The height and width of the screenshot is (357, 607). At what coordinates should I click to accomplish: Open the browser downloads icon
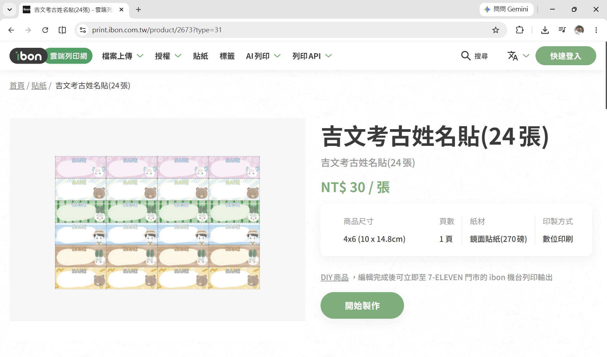[x=545, y=30]
